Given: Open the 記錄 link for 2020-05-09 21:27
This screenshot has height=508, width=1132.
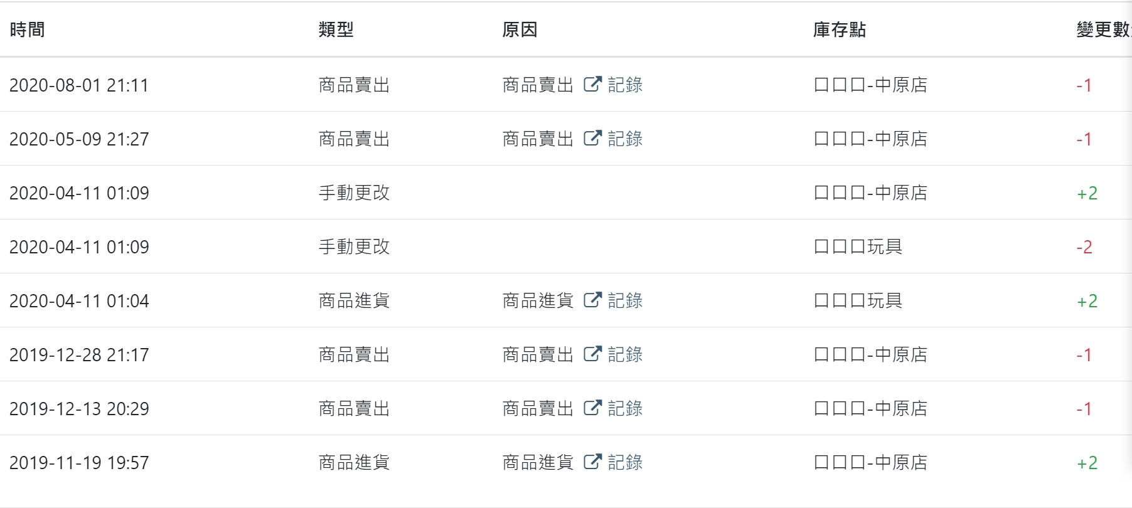Looking at the screenshot, I should coord(625,139).
